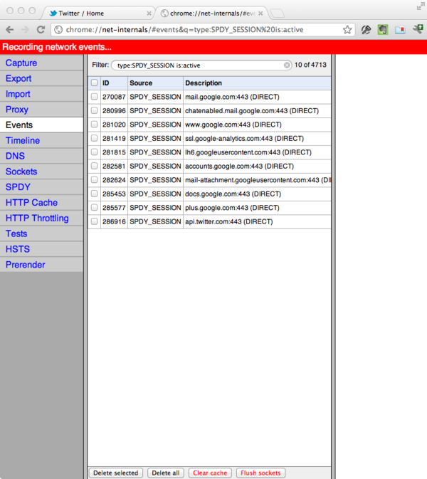Click the Delete selected button

116,473
